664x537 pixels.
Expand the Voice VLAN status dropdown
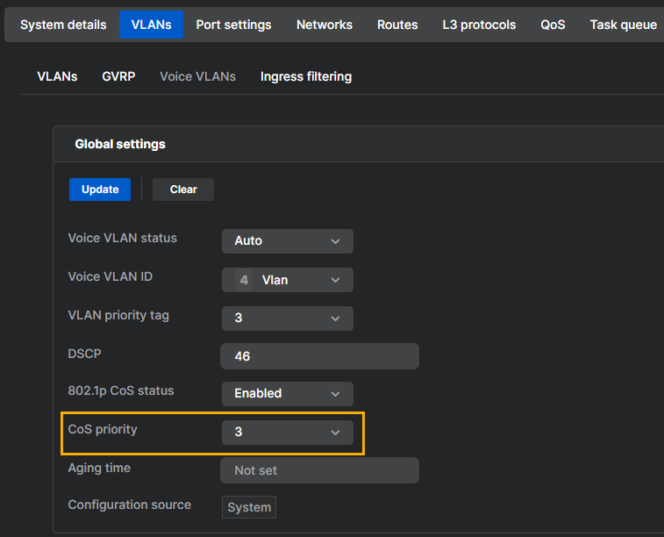pos(287,241)
